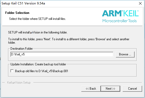Click the Microcontroller Tools tagline
This screenshot has width=145, height=98.
[x=119, y=21]
